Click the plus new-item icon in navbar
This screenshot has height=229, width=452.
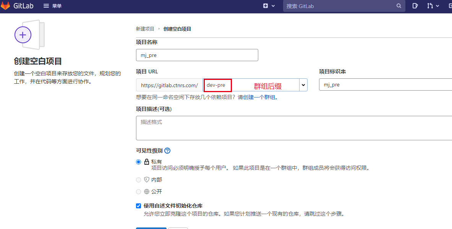click(266, 6)
